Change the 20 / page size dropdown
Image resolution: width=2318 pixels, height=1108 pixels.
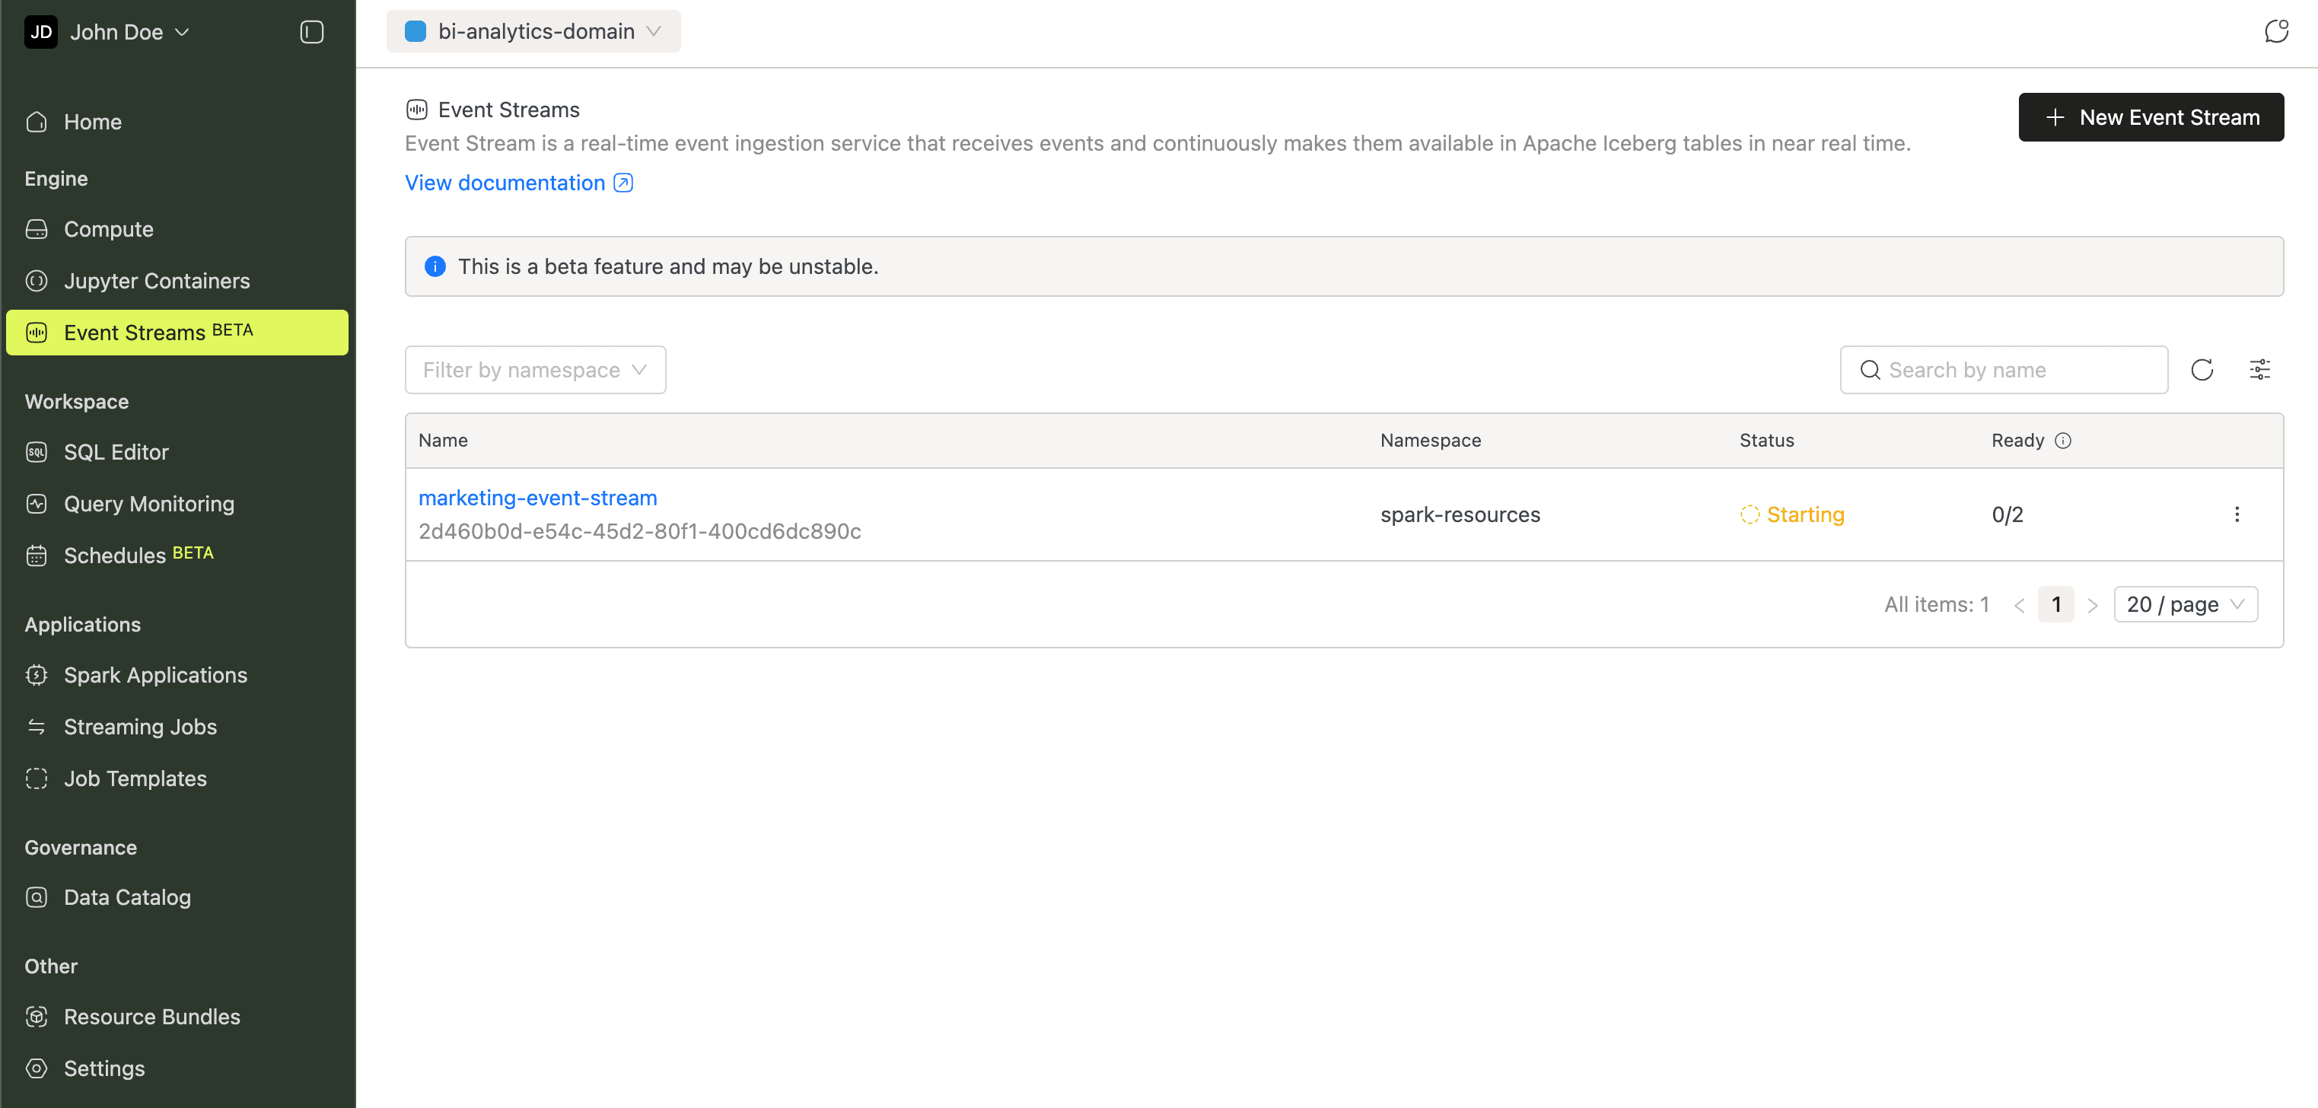click(2185, 604)
